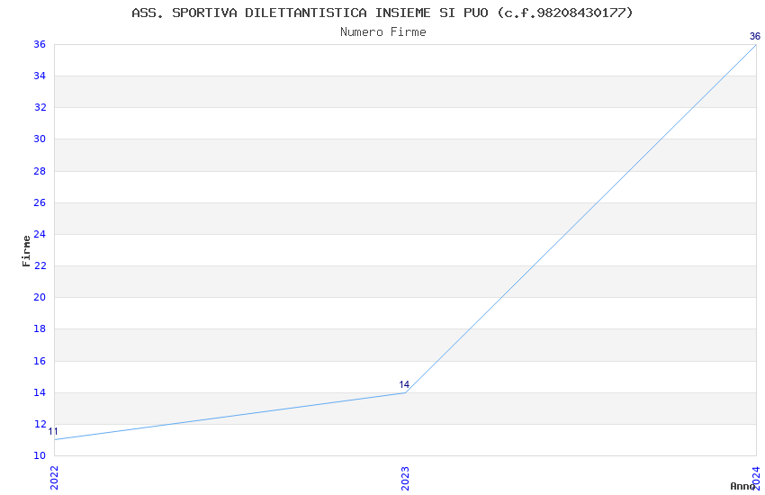The width and height of the screenshot is (765, 495).
Task: Click the data point value 11
Action: click(x=53, y=432)
